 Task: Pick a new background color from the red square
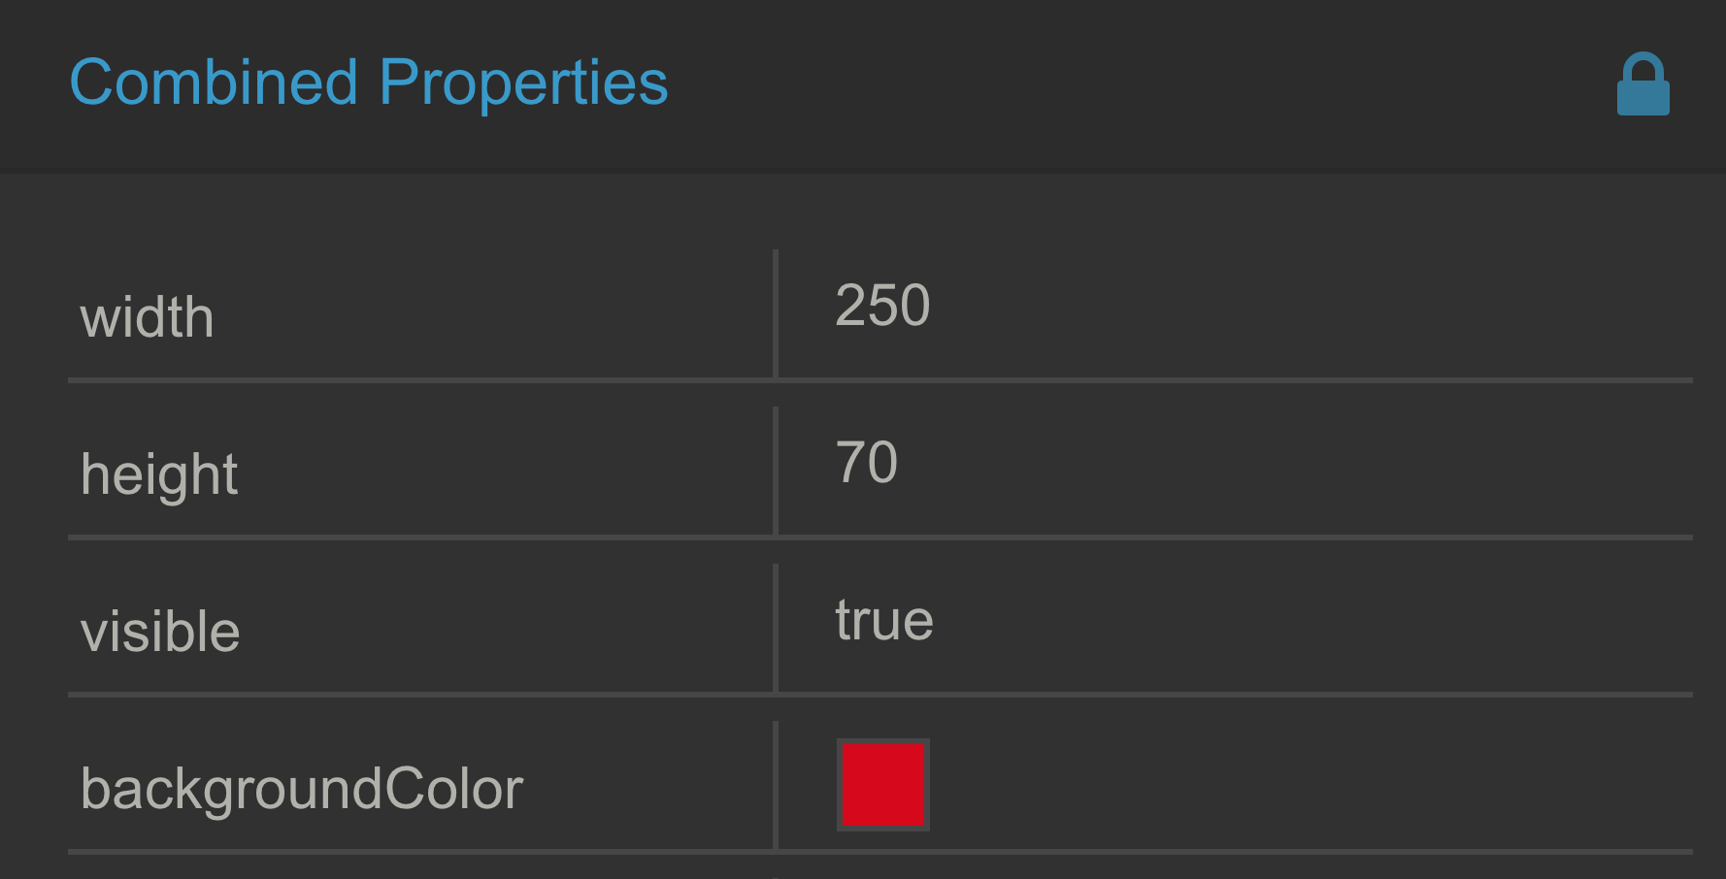point(882,785)
